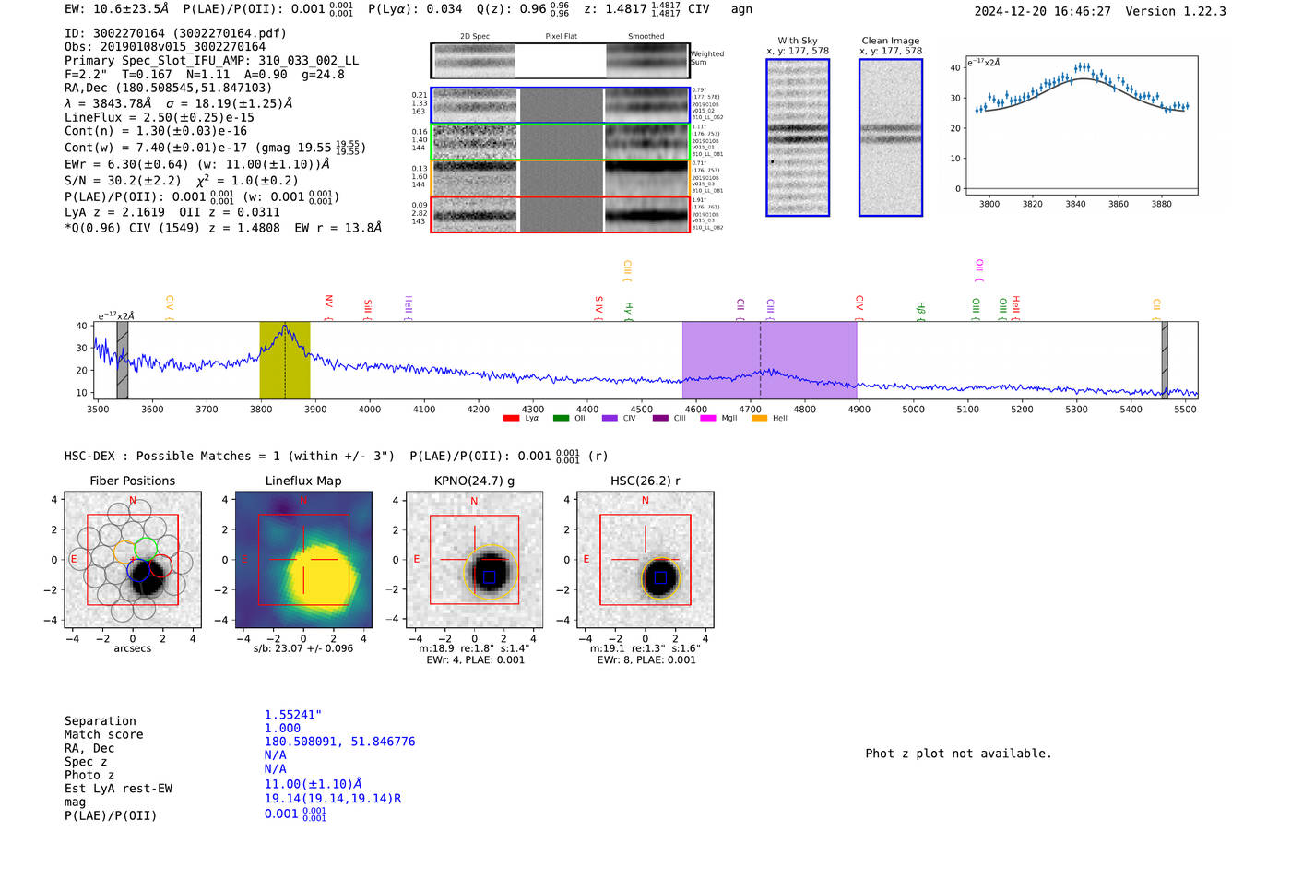Click the With Sky 2D spectrum image
1291x879 pixels.
pyautogui.click(x=798, y=137)
